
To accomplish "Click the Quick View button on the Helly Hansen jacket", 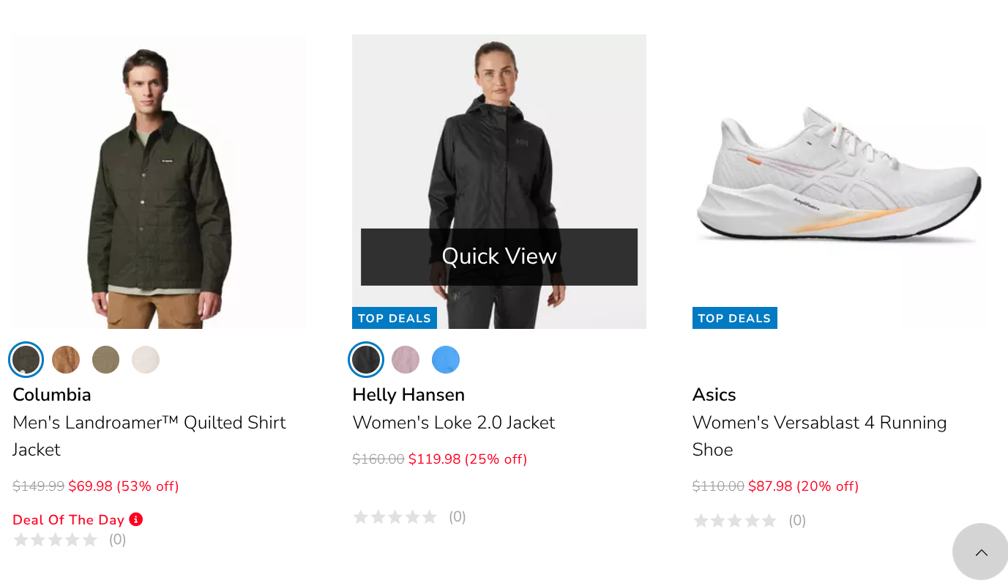I will pos(499,256).
